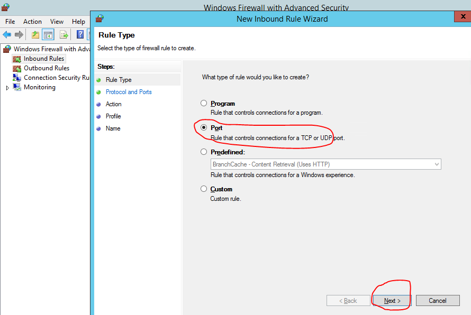The width and height of the screenshot is (471, 315).
Task: Open the File menu
Action: pyautogui.click(x=10, y=22)
